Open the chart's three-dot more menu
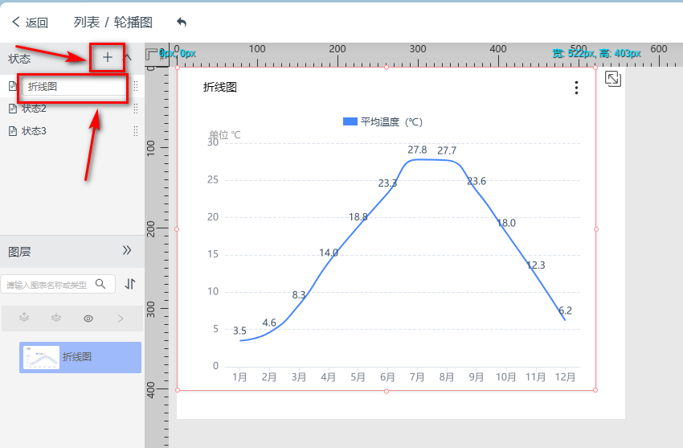Screen dimensions: 683x448 [x=576, y=88]
